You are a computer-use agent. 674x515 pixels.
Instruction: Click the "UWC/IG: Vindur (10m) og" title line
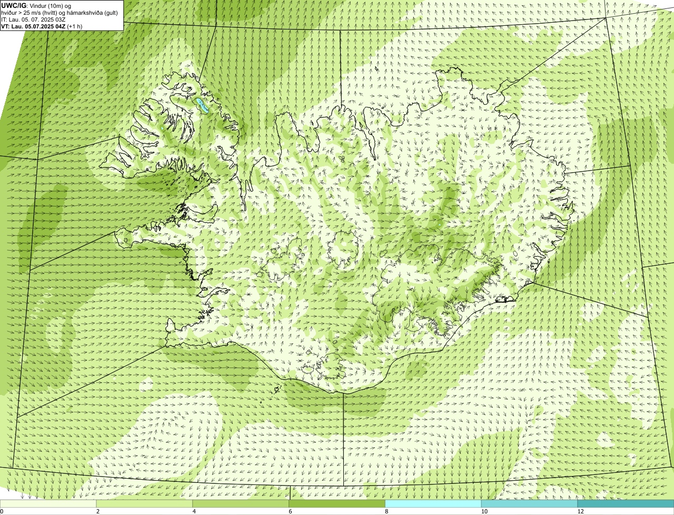click(36, 5)
